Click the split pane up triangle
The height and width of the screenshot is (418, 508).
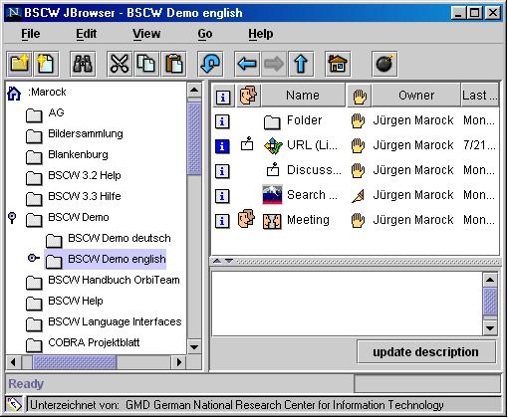click(x=217, y=261)
